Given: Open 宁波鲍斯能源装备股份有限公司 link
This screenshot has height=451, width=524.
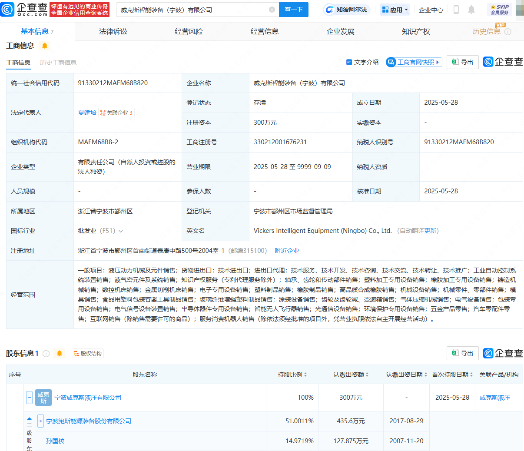Looking at the screenshot, I should 89,421.
